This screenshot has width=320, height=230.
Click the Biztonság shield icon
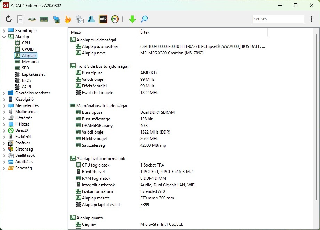click(x=11, y=149)
